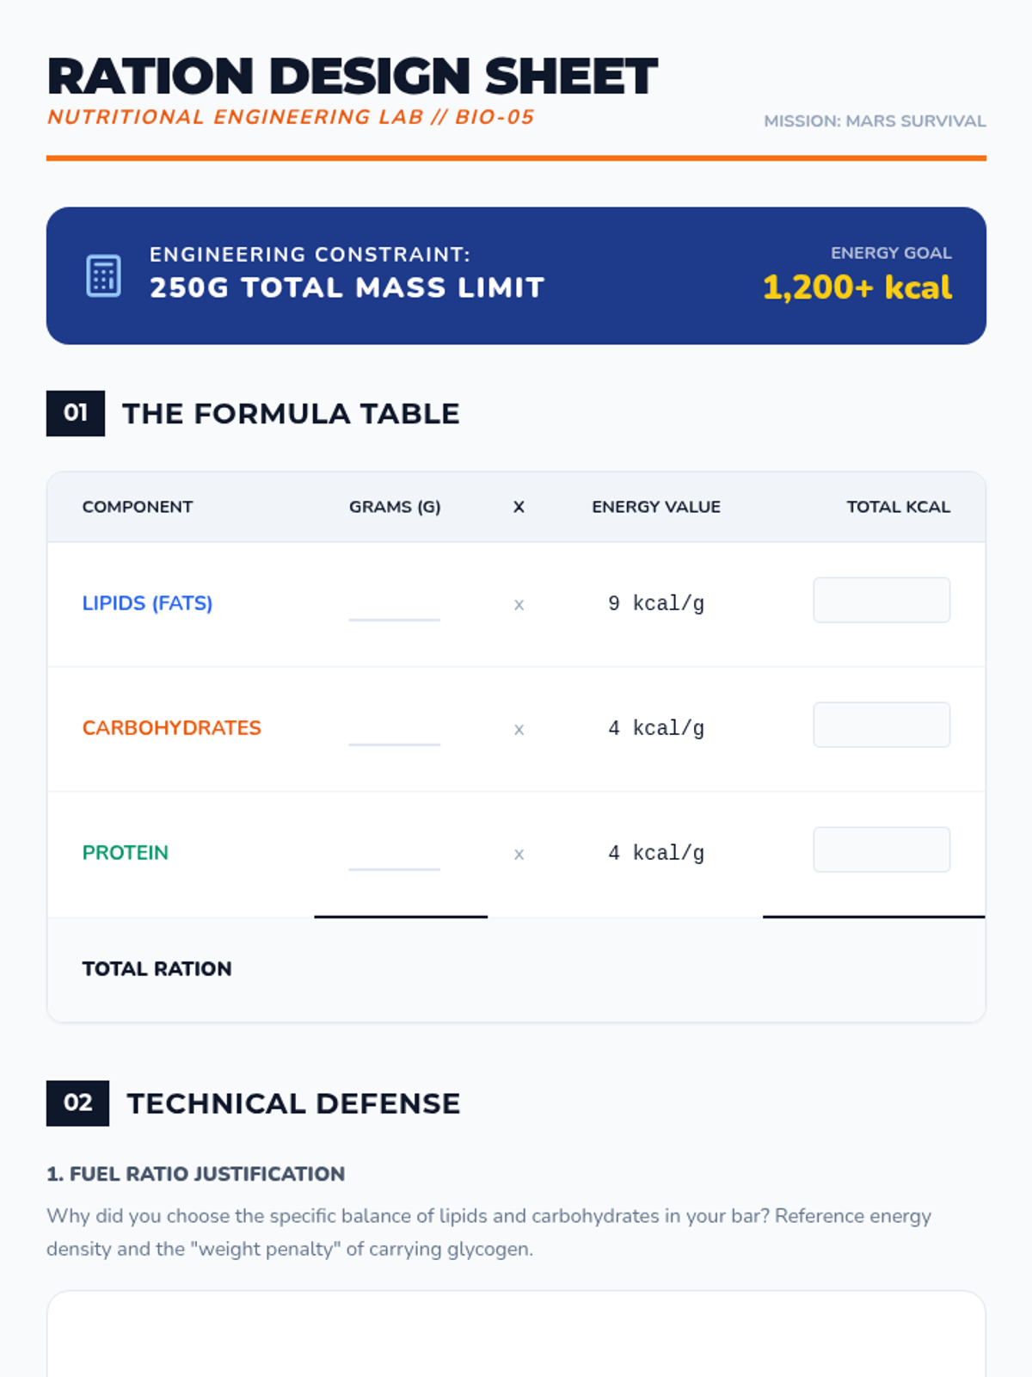Select the Carbohydrates total kcal box
Screen dimensions: 1032x1377
(881, 725)
